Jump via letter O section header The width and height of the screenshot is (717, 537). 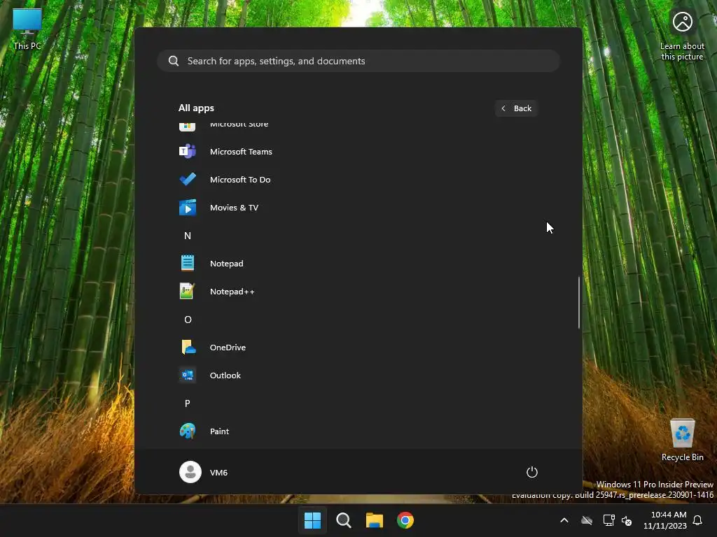(x=188, y=319)
